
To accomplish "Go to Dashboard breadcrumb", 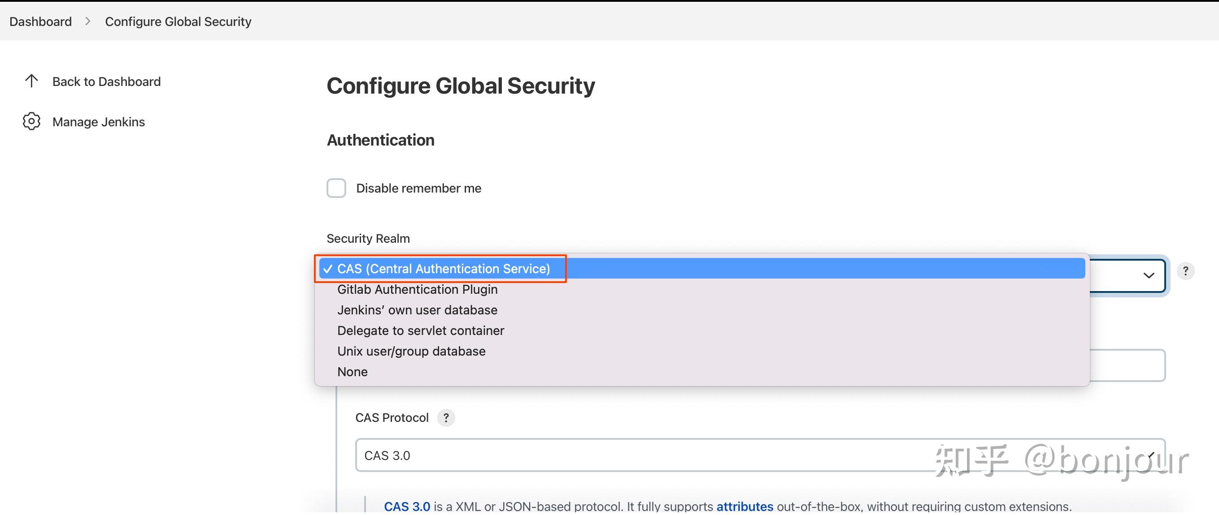I will pos(41,21).
